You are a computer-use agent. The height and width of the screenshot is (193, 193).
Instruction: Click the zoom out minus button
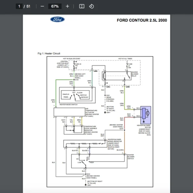click(42, 6)
